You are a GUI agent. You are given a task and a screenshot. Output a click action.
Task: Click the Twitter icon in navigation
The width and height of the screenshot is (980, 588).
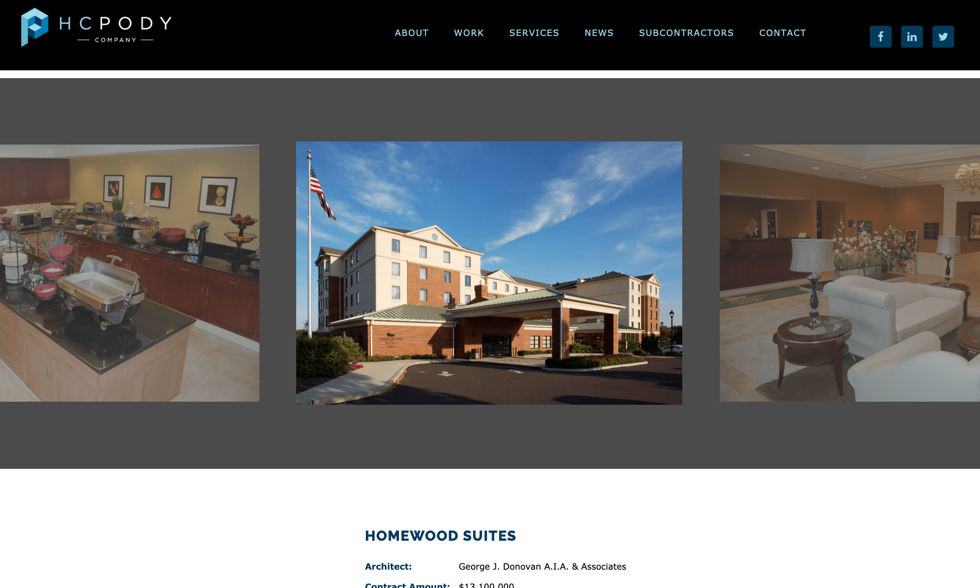(943, 36)
